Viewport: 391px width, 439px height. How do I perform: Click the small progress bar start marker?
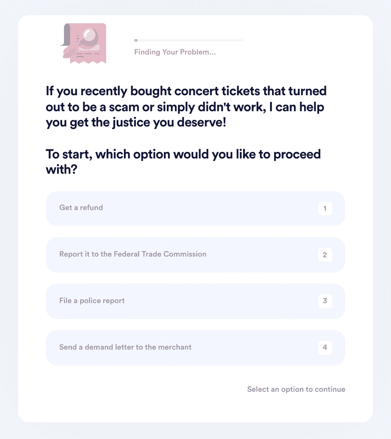pos(136,40)
